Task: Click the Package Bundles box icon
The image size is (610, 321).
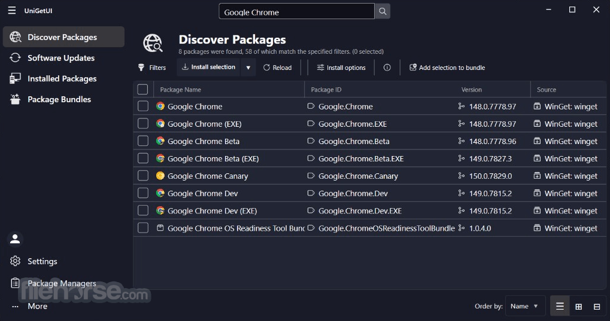Action: 15,99
